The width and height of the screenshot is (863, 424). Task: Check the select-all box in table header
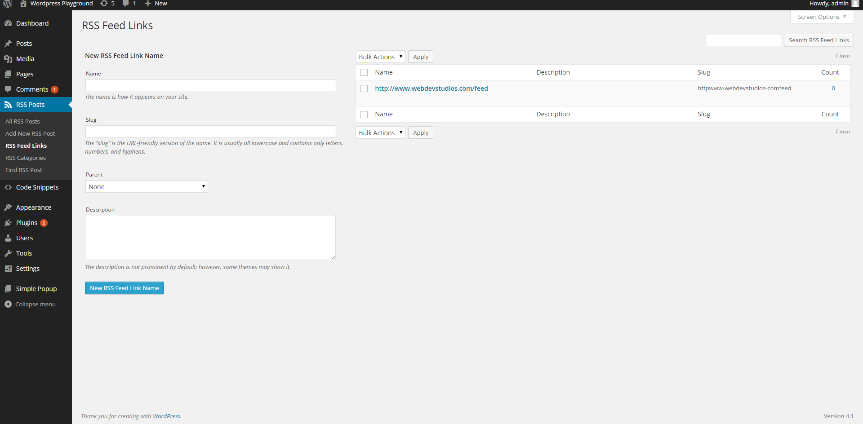[x=364, y=72]
